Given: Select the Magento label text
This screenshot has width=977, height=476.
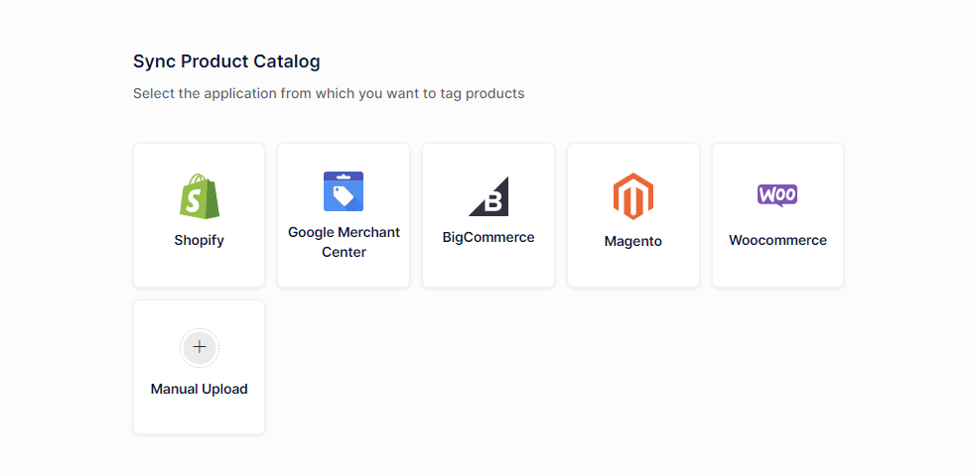Looking at the screenshot, I should 633,241.
